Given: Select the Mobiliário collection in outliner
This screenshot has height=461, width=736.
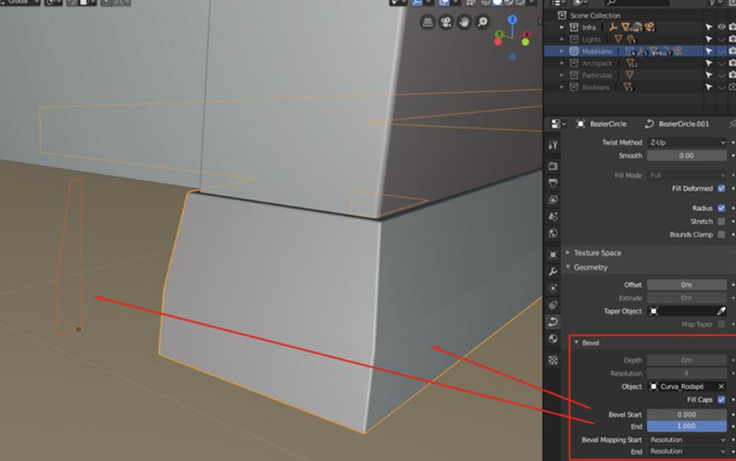Looking at the screenshot, I should coord(596,51).
